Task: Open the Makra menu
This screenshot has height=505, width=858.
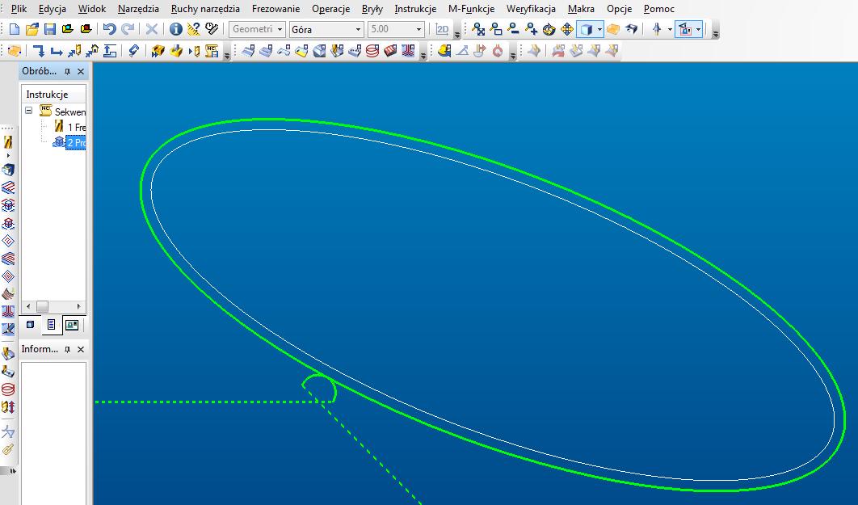Action: pos(581,9)
